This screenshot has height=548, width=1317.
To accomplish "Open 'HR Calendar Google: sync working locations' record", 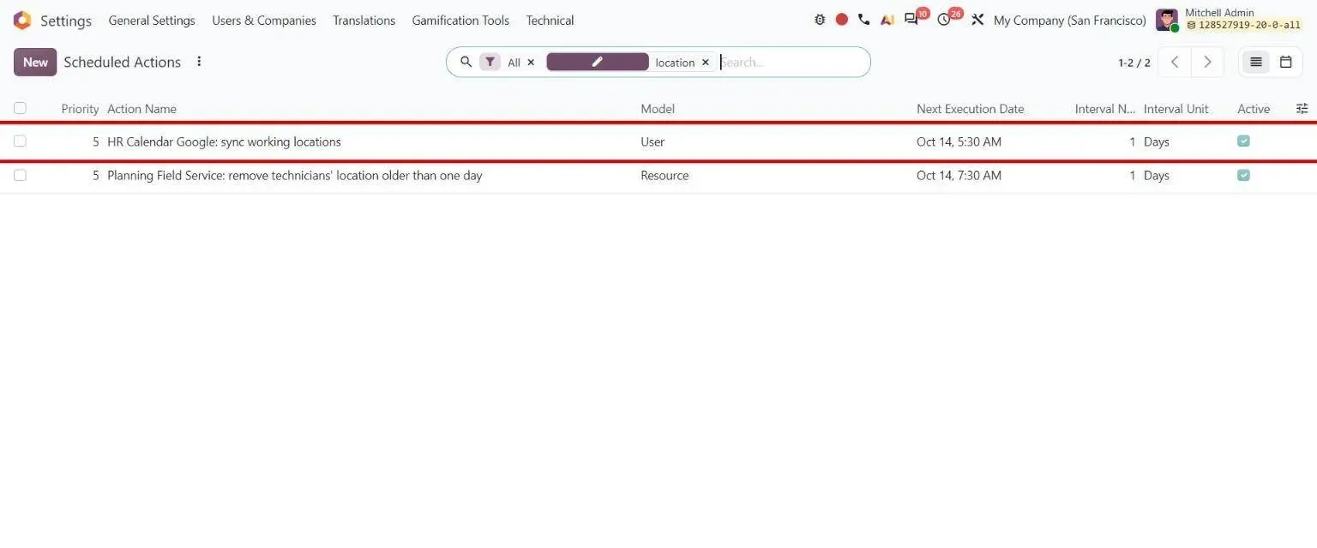I will pyautogui.click(x=224, y=142).
